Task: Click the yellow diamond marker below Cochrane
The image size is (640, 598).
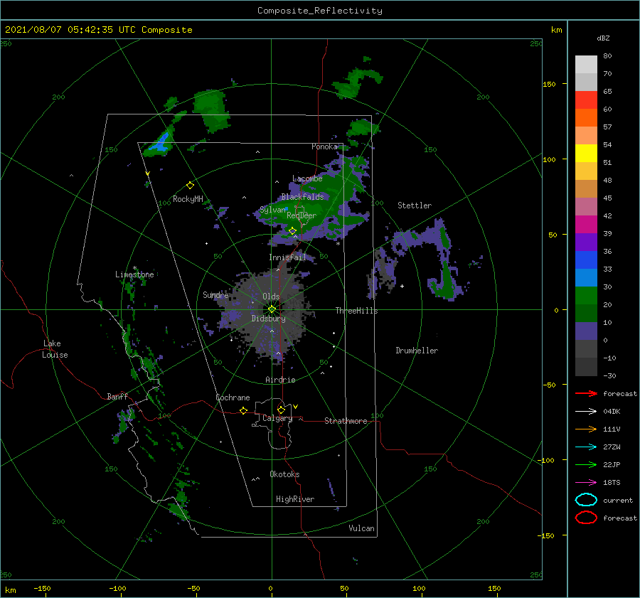Action: [x=244, y=410]
